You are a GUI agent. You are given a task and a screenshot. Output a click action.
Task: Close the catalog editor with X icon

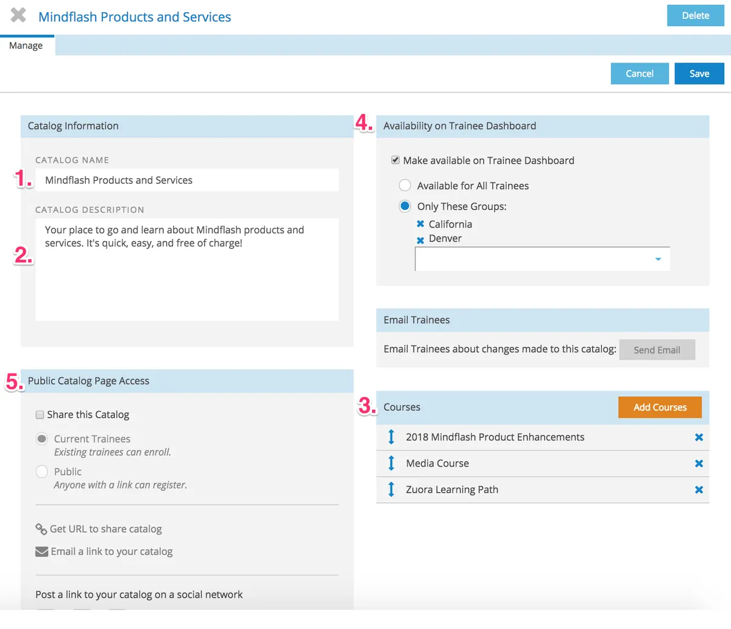click(18, 15)
